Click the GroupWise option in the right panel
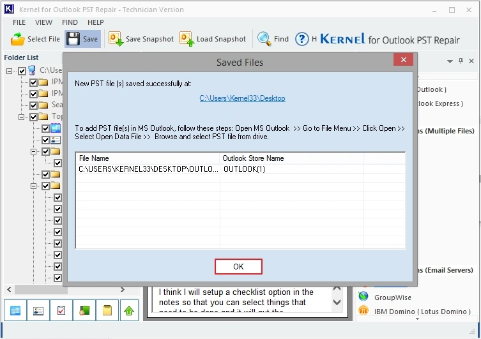This screenshot has height=339, width=481. [x=392, y=298]
